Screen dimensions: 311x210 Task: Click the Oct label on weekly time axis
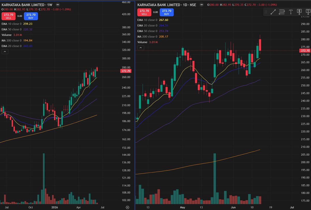point(31,207)
